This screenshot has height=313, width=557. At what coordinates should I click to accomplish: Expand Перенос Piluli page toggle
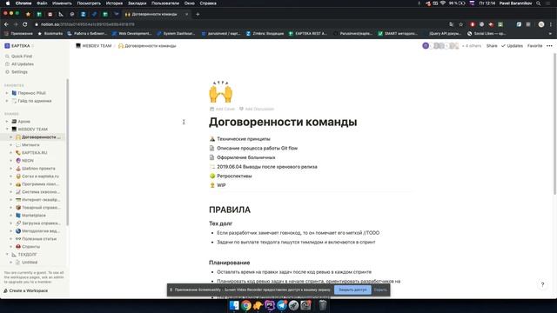pyautogui.click(x=7, y=93)
